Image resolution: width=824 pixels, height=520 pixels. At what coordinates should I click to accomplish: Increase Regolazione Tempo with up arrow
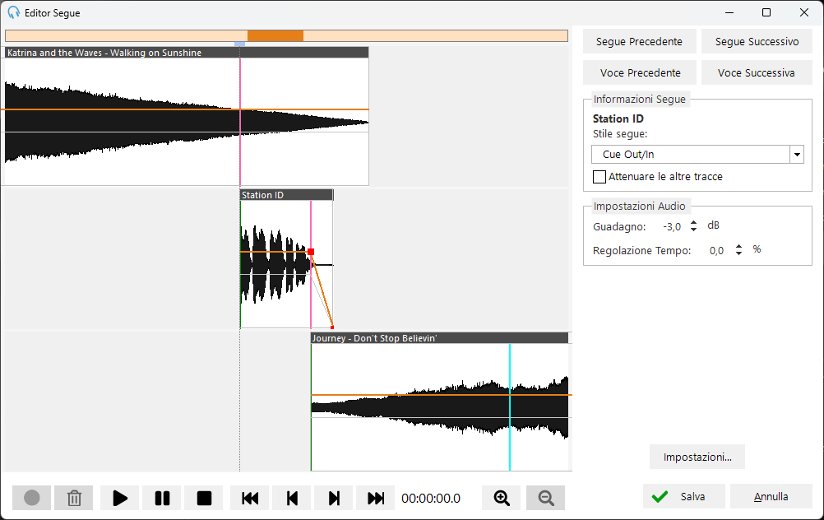coord(738,246)
